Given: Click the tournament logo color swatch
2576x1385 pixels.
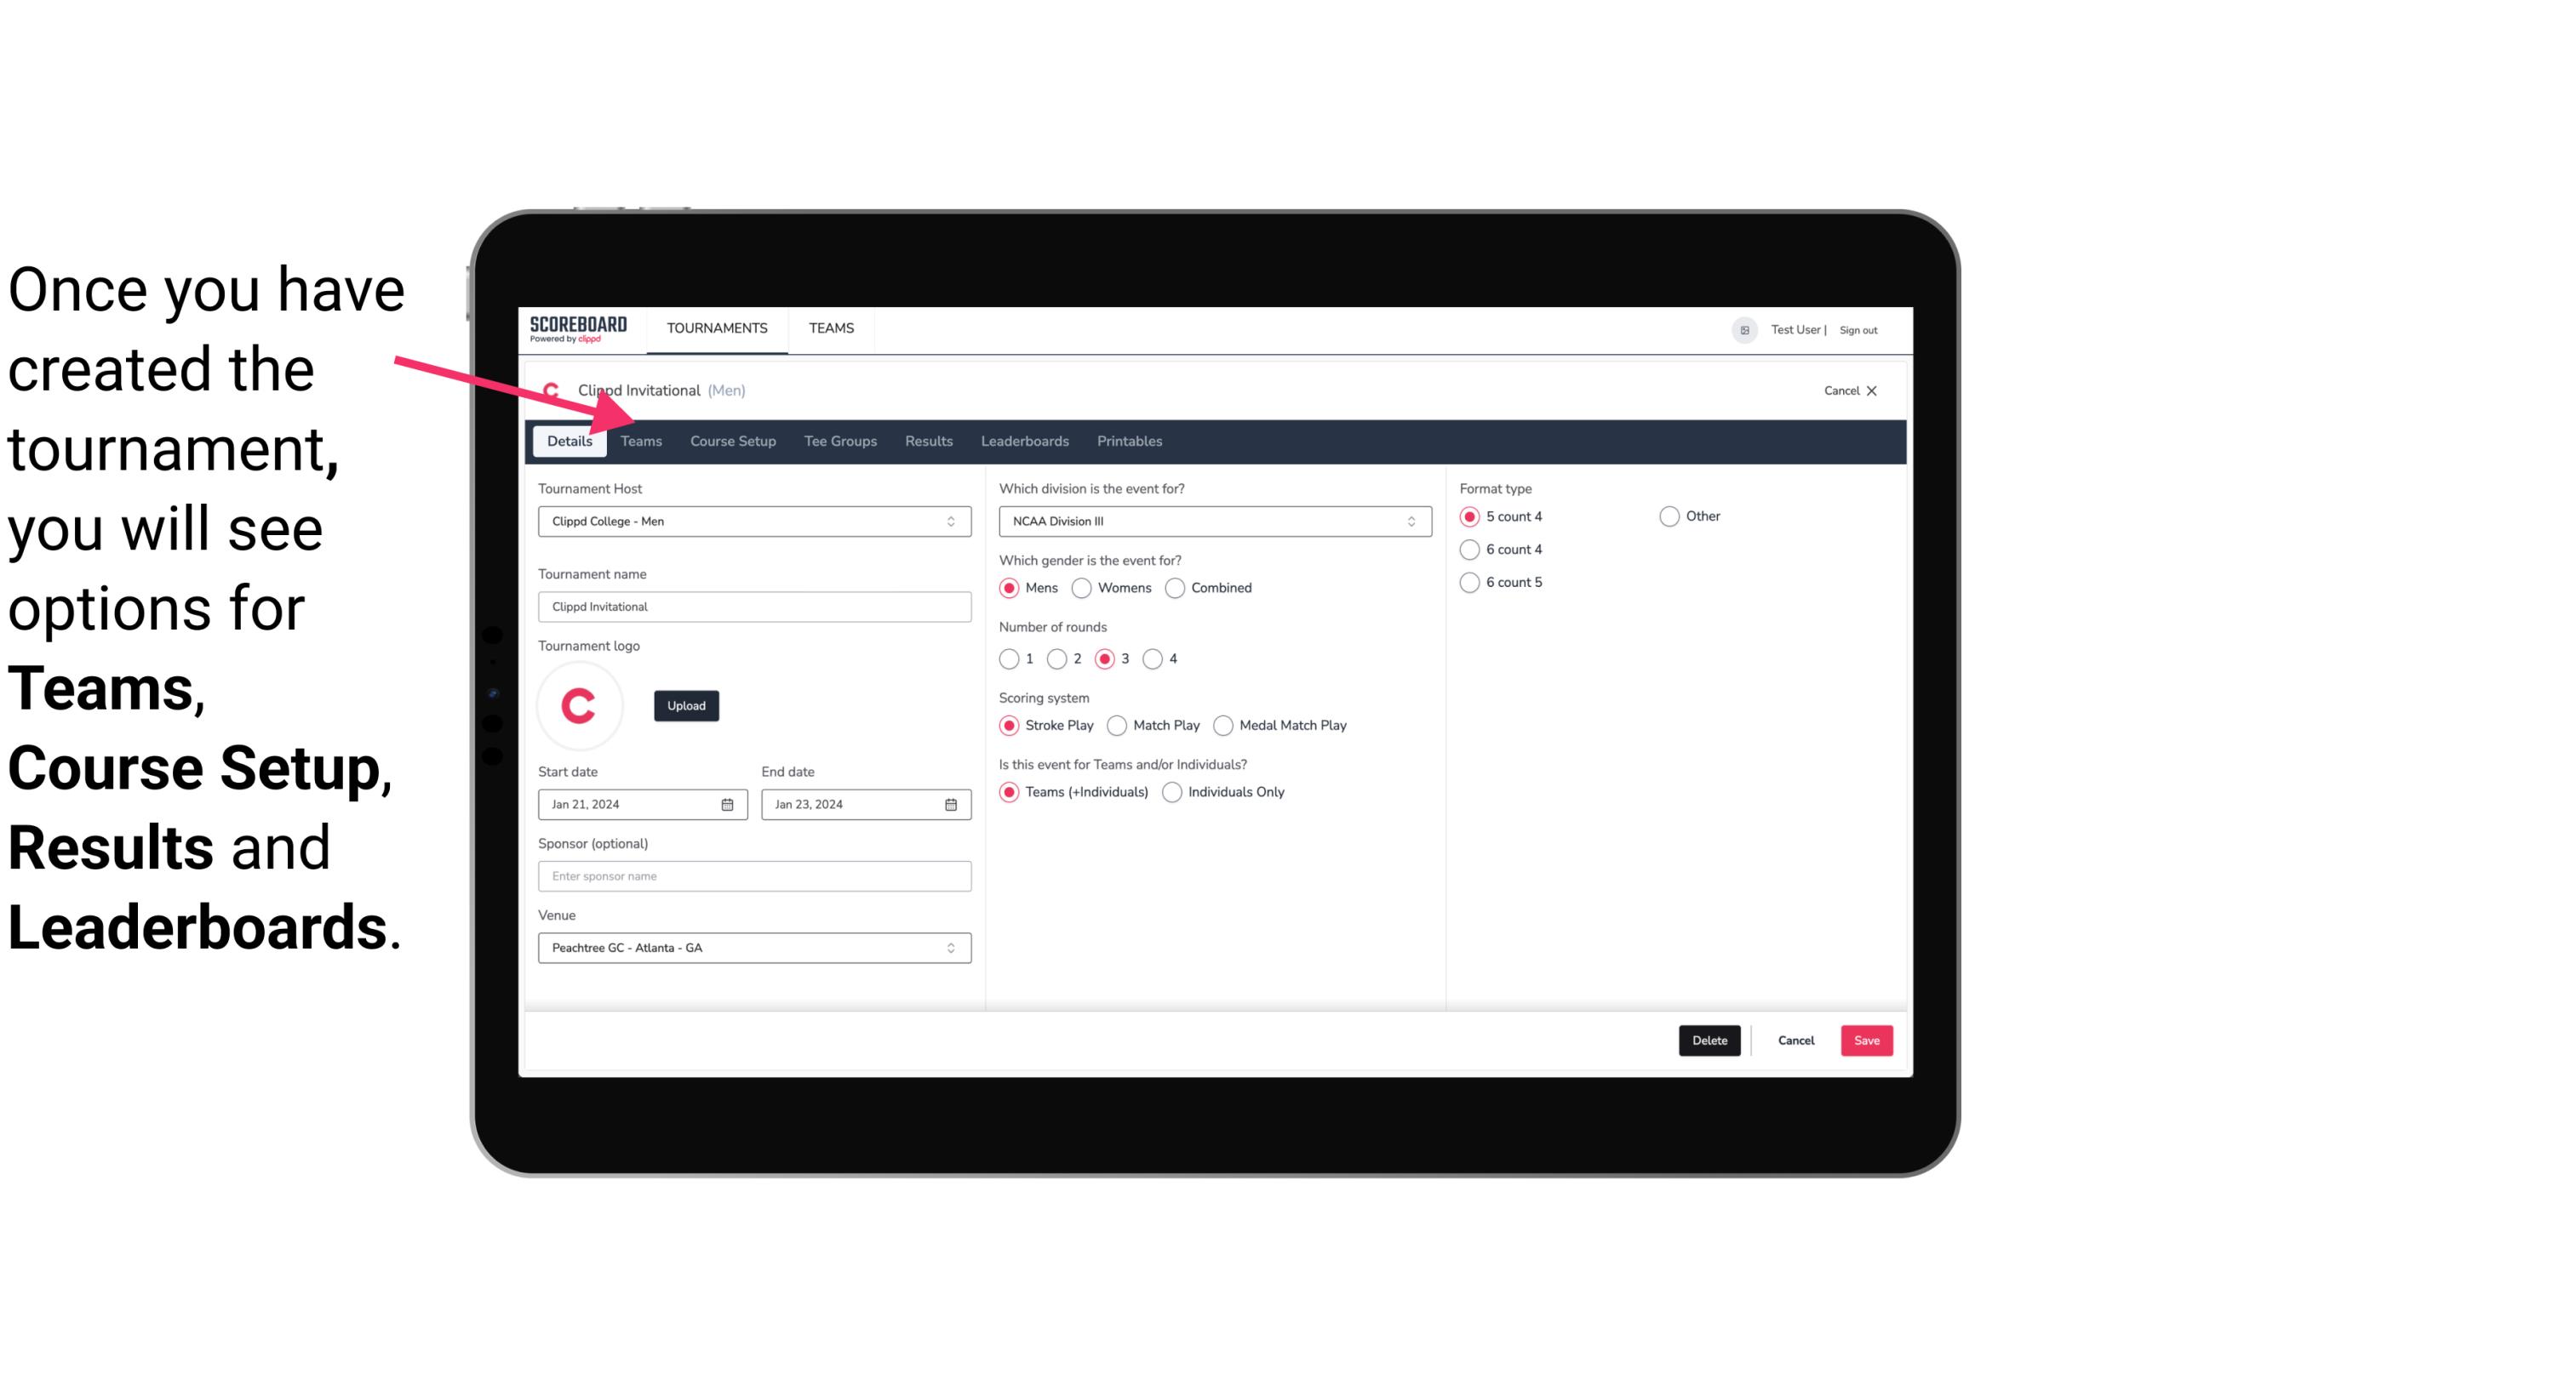Looking at the screenshot, I should (580, 703).
